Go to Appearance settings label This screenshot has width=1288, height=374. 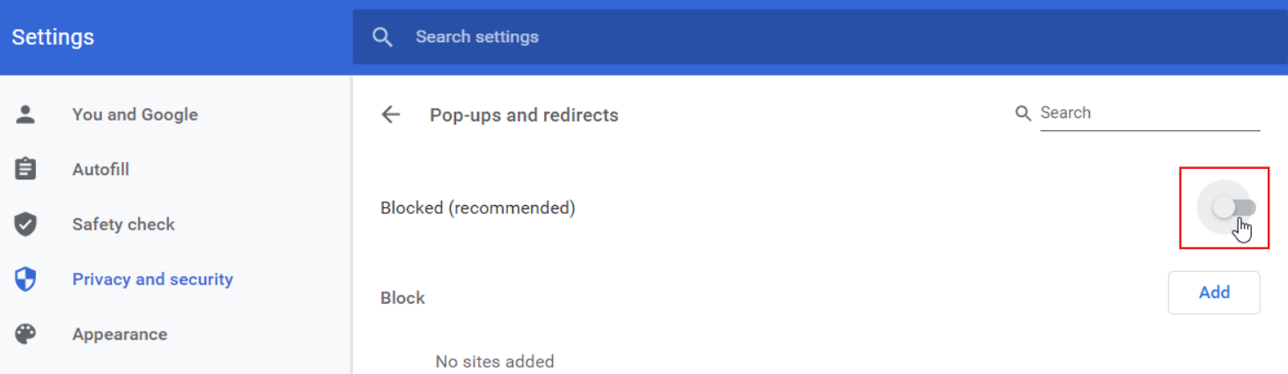point(120,334)
